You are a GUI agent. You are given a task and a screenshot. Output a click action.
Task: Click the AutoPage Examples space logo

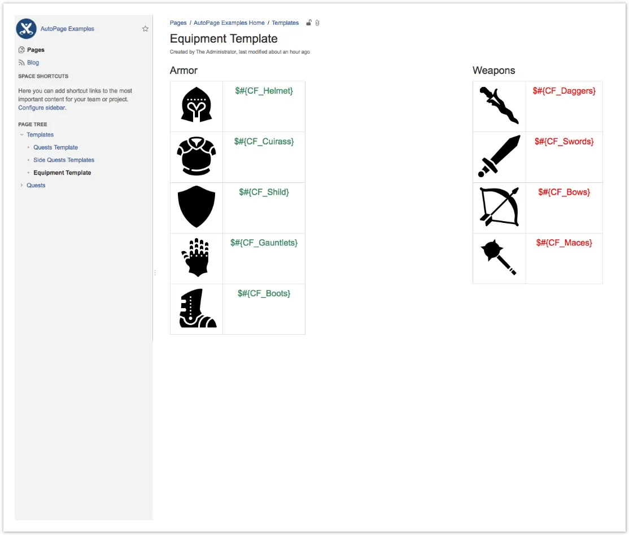click(26, 29)
